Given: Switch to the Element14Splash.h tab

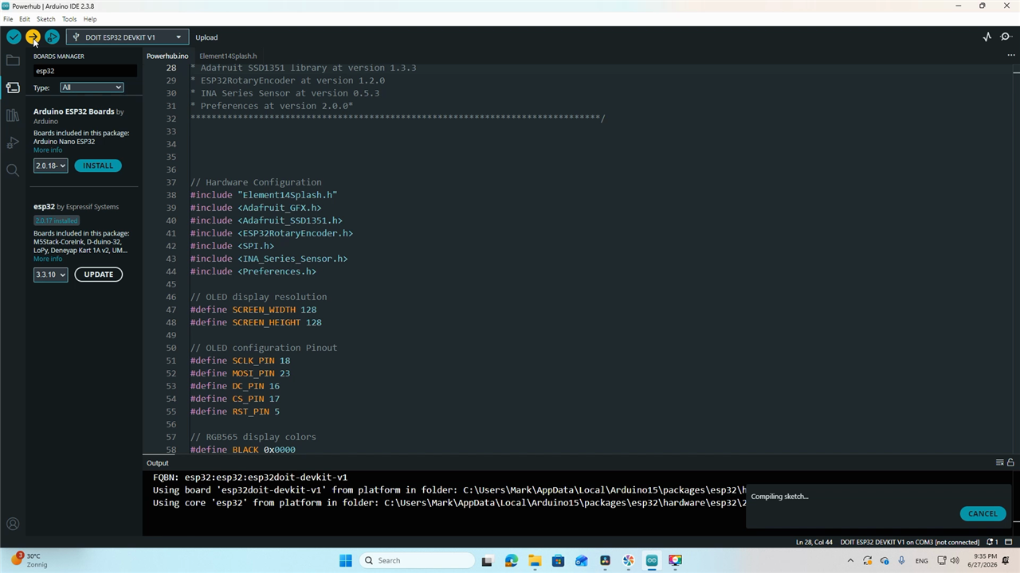Looking at the screenshot, I should click(228, 57).
